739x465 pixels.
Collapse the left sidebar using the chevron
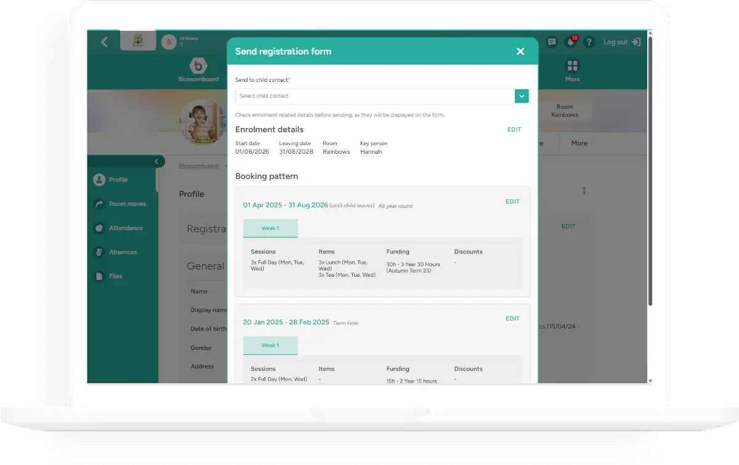[156, 162]
